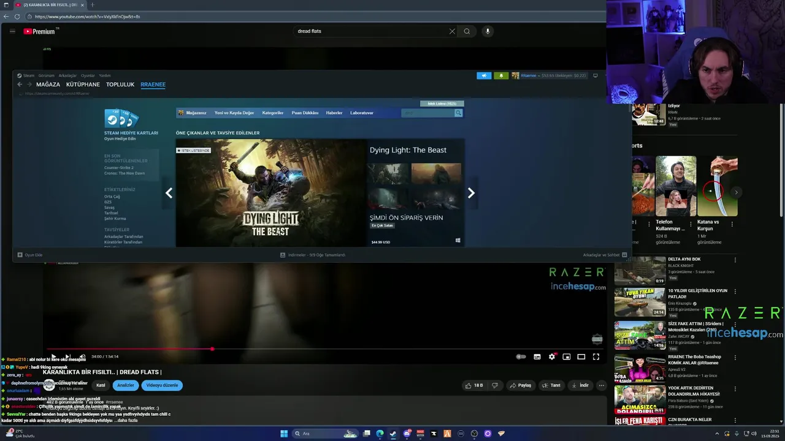Click the Steam store search magnifier icon
Image resolution: width=785 pixels, height=441 pixels.
(x=458, y=113)
